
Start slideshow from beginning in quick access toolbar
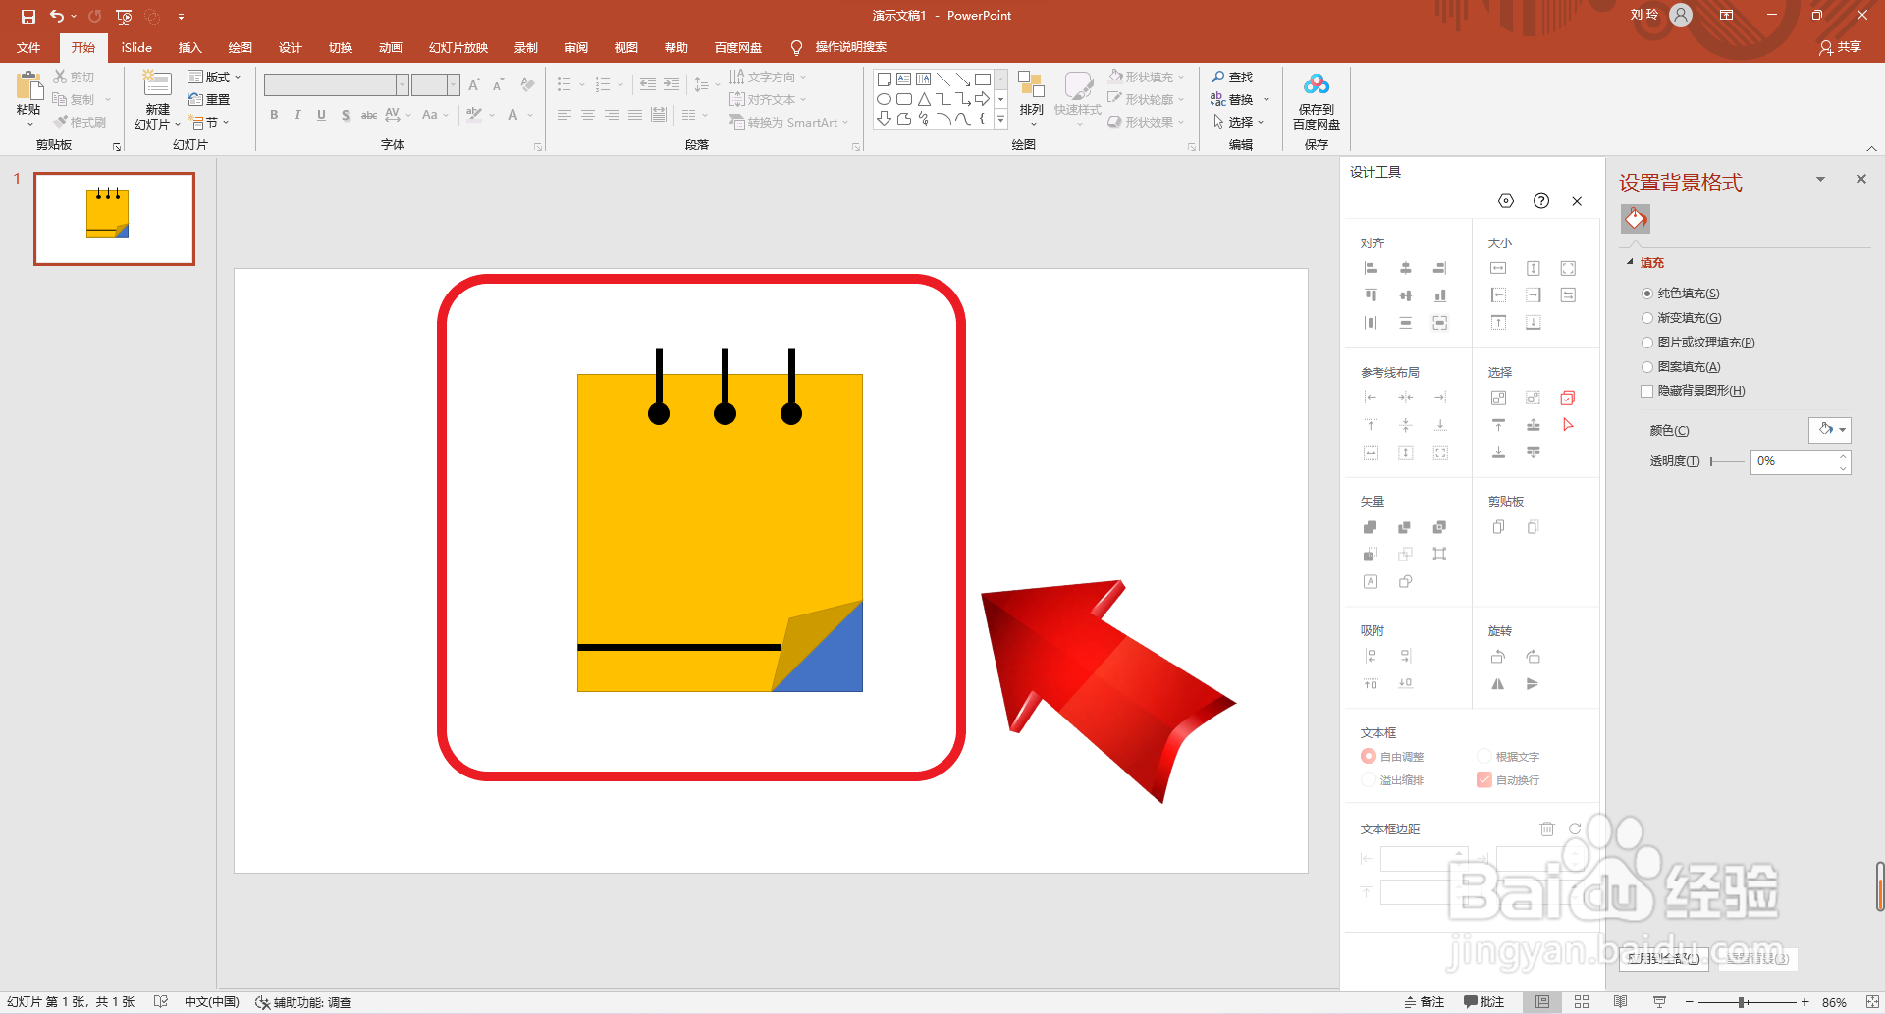pos(124,16)
